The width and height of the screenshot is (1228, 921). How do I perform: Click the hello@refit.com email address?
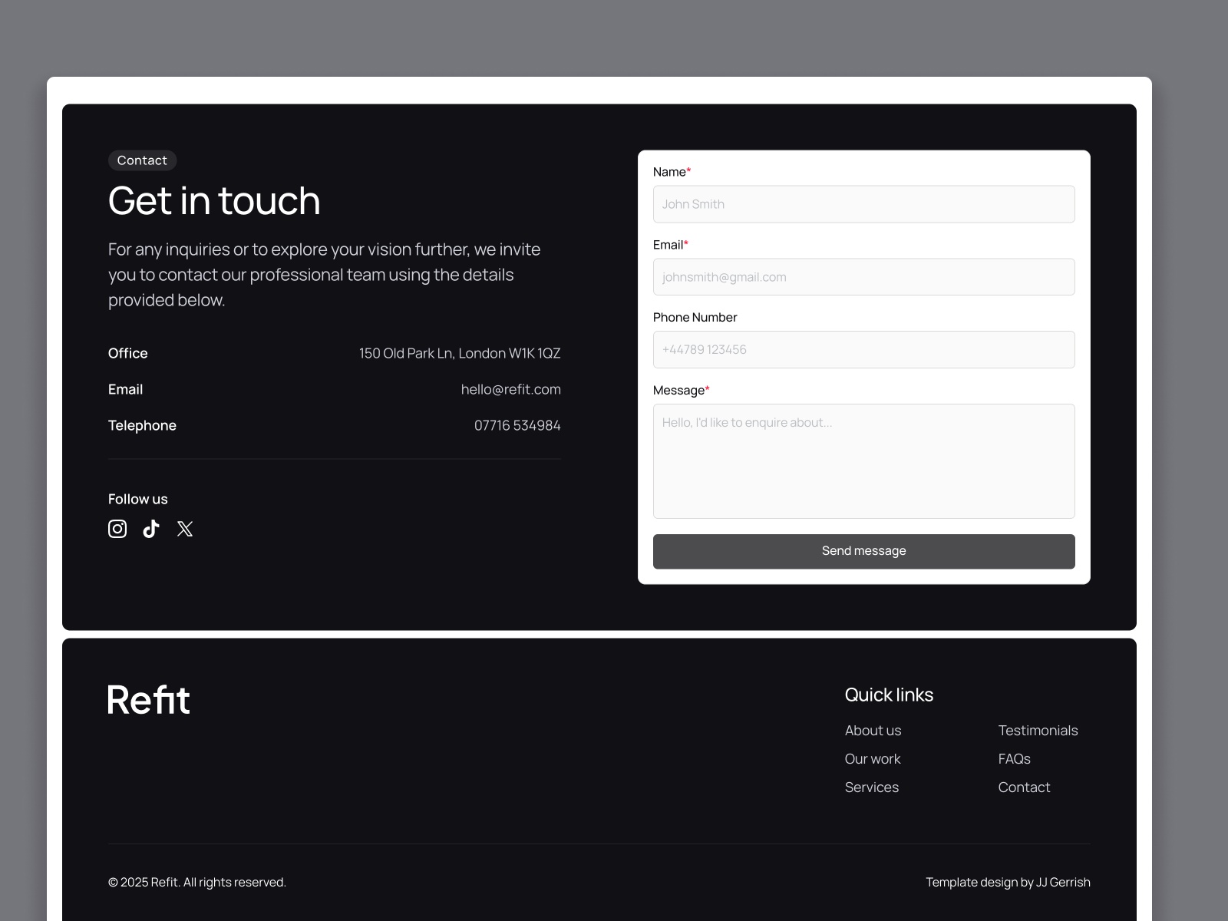(510, 389)
